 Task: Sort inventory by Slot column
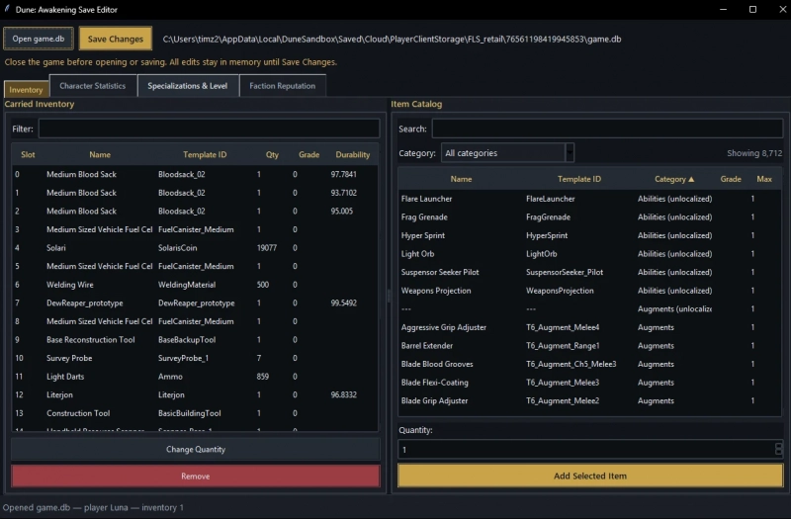point(28,155)
